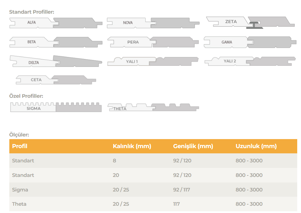The image size is (301, 213).
Task: Click the Profil column header
Action: click(20, 146)
